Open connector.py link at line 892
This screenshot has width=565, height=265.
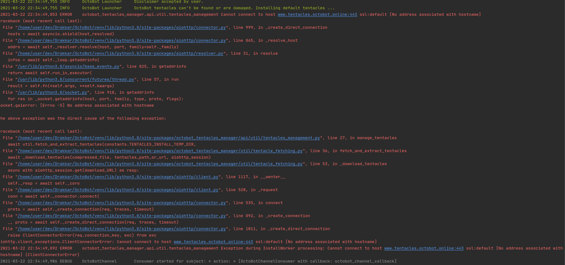click(x=122, y=216)
